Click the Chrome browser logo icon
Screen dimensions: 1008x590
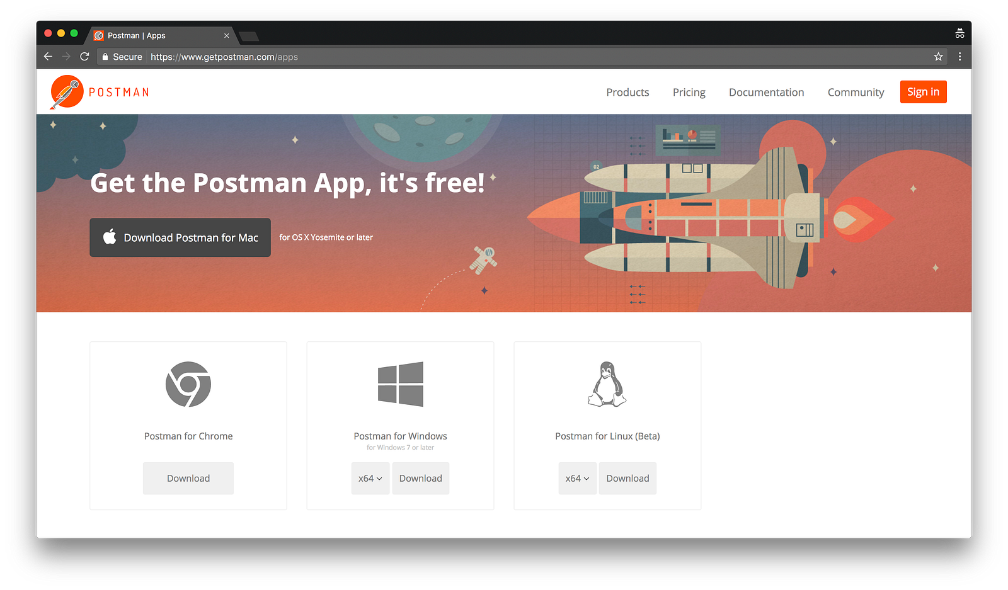(x=188, y=384)
